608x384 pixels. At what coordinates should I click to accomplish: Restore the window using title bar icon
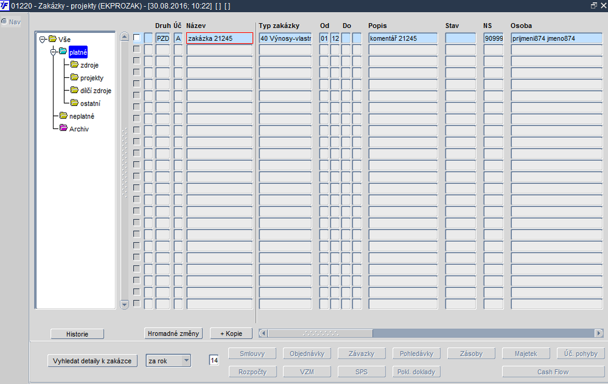coord(593,5)
